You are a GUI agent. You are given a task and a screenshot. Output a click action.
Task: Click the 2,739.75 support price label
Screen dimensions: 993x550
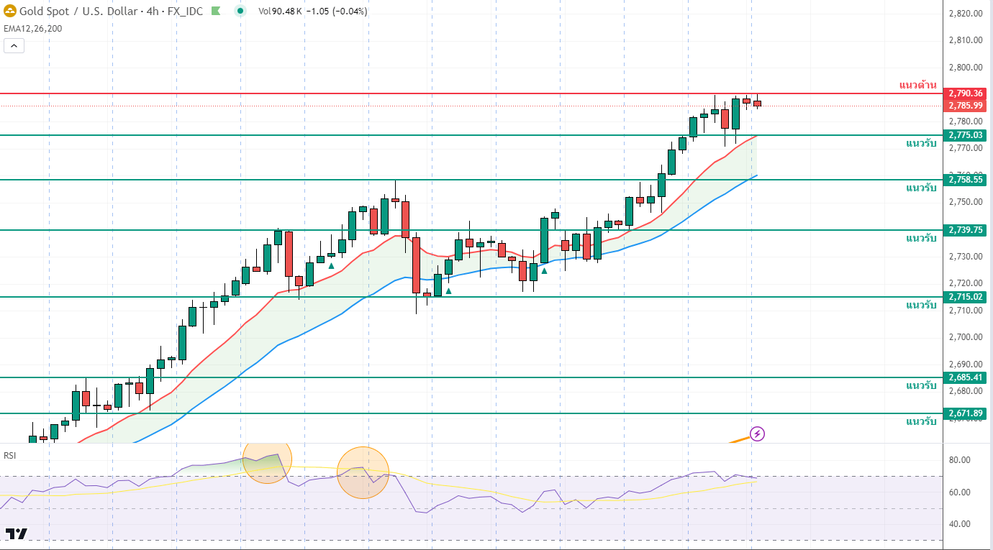[x=965, y=230]
